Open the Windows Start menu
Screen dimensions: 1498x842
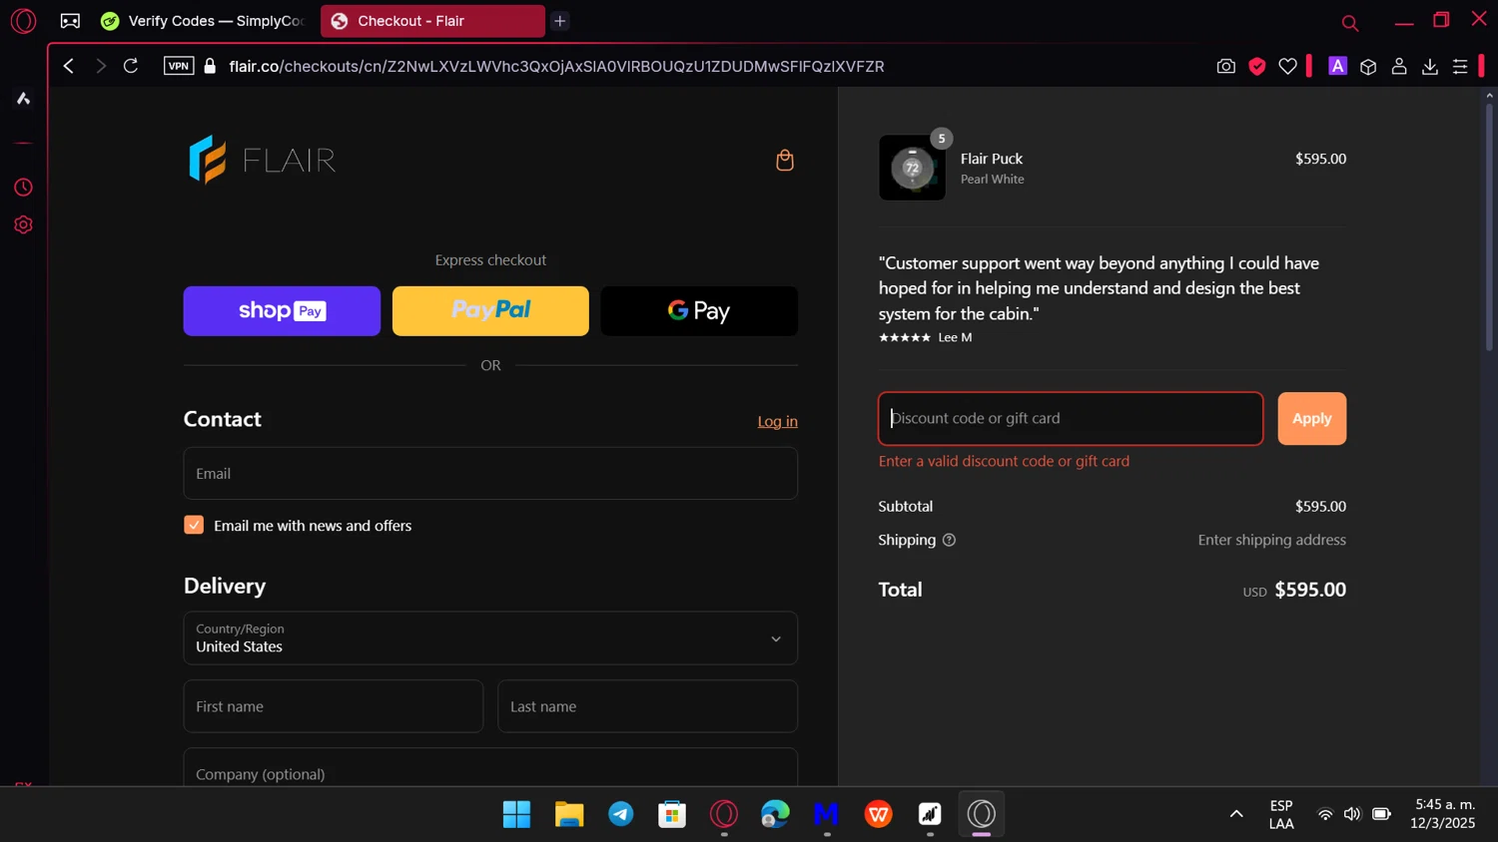[517, 814]
